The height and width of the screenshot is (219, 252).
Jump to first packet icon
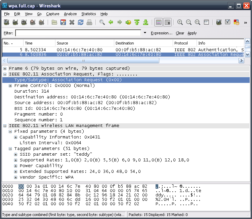click(x=137, y=22)
